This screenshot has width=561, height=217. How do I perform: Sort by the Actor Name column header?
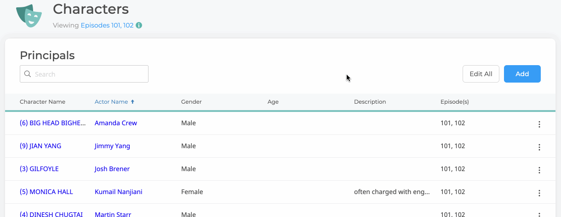pyautogui.click(x=111, y=102)
